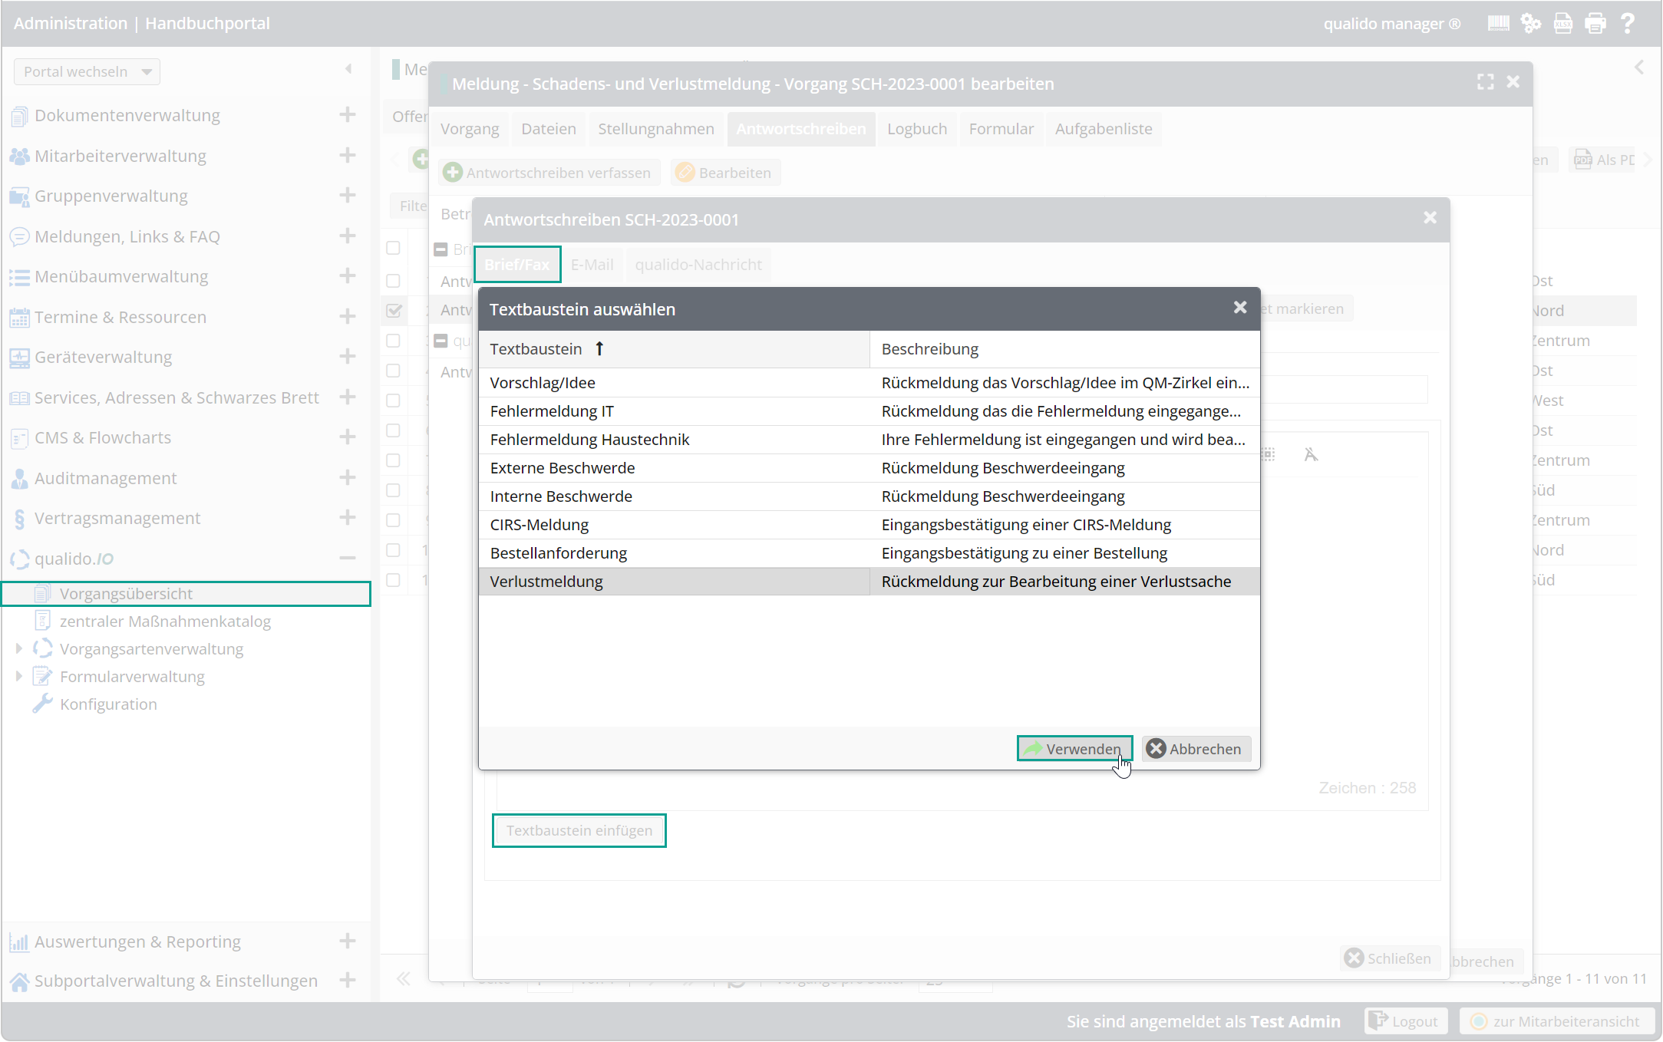The image size is (1663, 1042).
Task: Expand the Termine & Ressourcen section
Action: pyautogui.click(x=348, y=316)
